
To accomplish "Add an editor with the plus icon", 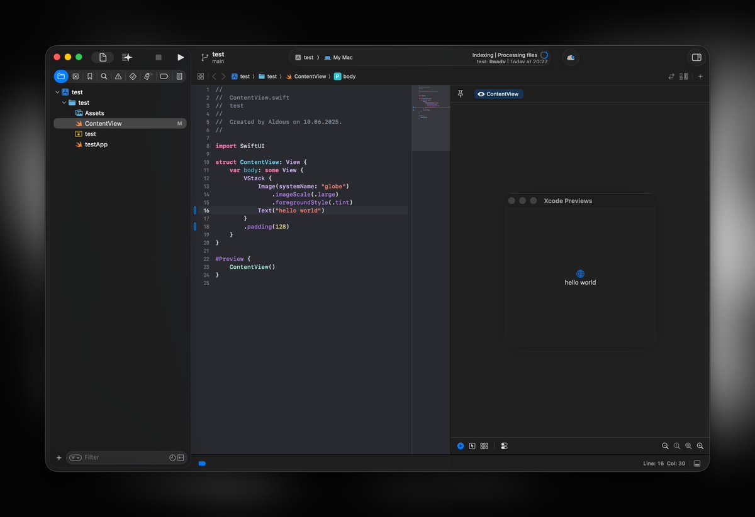I will point(700,76).
